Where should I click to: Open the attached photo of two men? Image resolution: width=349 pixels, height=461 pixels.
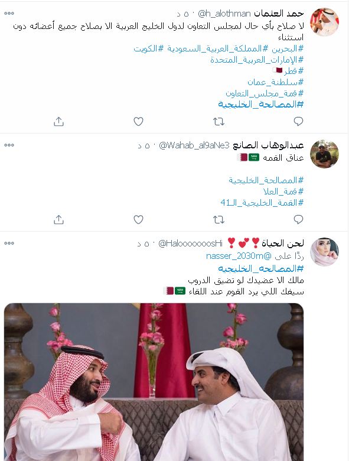pos(154,382)
